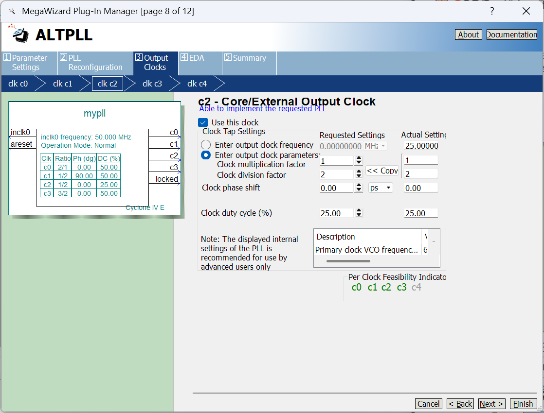Increment the clock multiplication factor spinner
Viewport: 544px width, 413px height.
(x=359, y=158)
